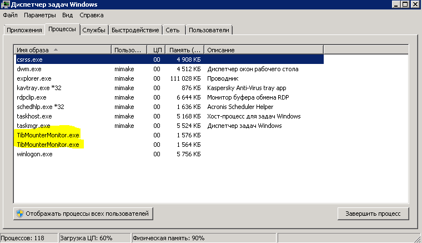Click description Acronis Scheduler Helper
The height and width of the screenshot is (243, 422).
click(240, 107)
